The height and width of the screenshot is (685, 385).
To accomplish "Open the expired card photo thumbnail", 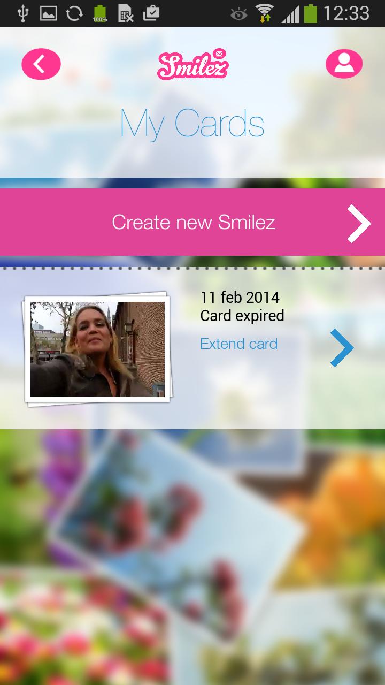I will click(x=97, y=349).
